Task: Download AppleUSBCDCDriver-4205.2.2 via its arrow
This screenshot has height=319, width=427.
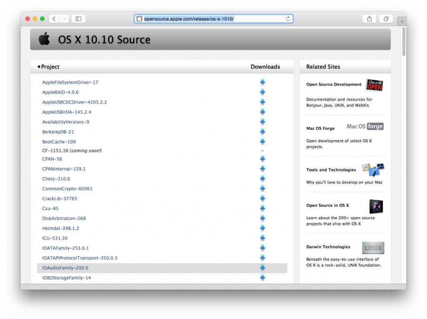Action: coord(263,102)
